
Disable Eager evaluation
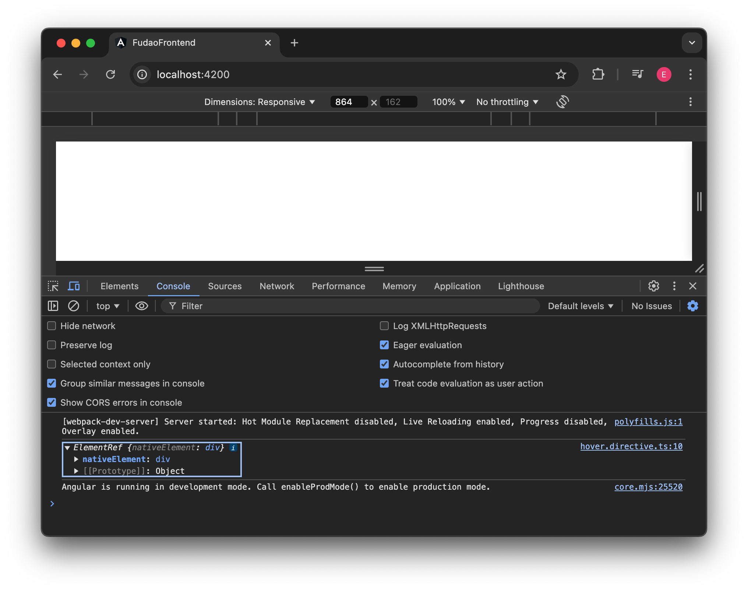tap(384, 345)
